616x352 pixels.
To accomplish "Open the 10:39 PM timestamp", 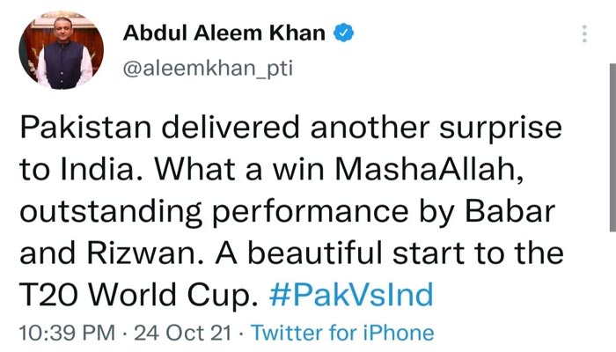I will tap(67, 334).
